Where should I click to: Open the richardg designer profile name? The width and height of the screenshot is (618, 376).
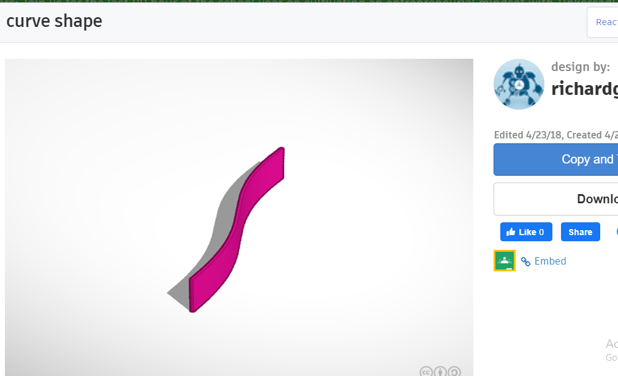pyautogui.click(x=584, y=89)
